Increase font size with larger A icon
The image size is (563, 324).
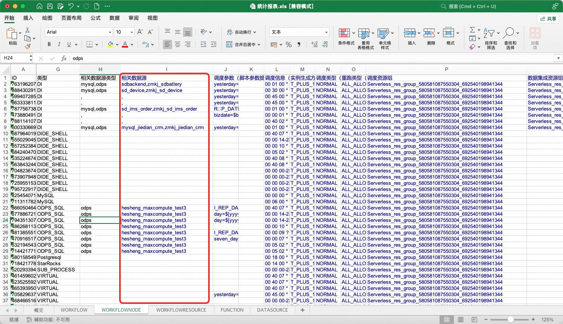click(x=140, y=32)
